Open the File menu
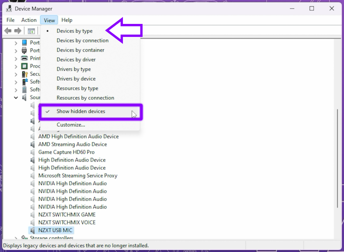The width and height of the screenshot is (344, 252). coord(10,20)
